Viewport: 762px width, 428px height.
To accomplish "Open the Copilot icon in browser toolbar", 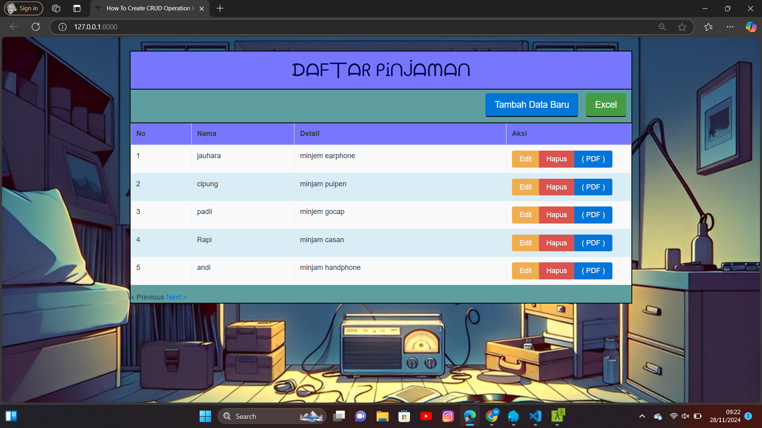I will coord(751,27).
